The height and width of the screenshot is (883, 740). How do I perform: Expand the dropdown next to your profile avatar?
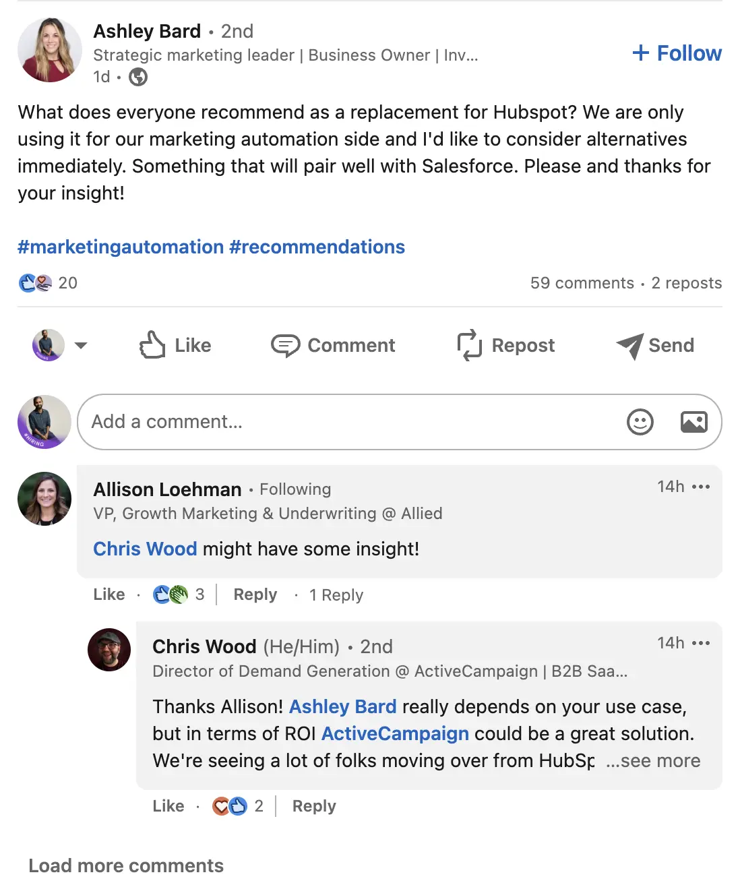click(x=81, y=345)
